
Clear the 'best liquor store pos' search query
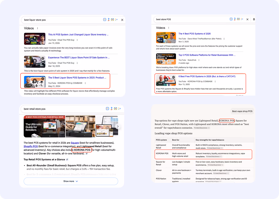click(x=122, y=20)
